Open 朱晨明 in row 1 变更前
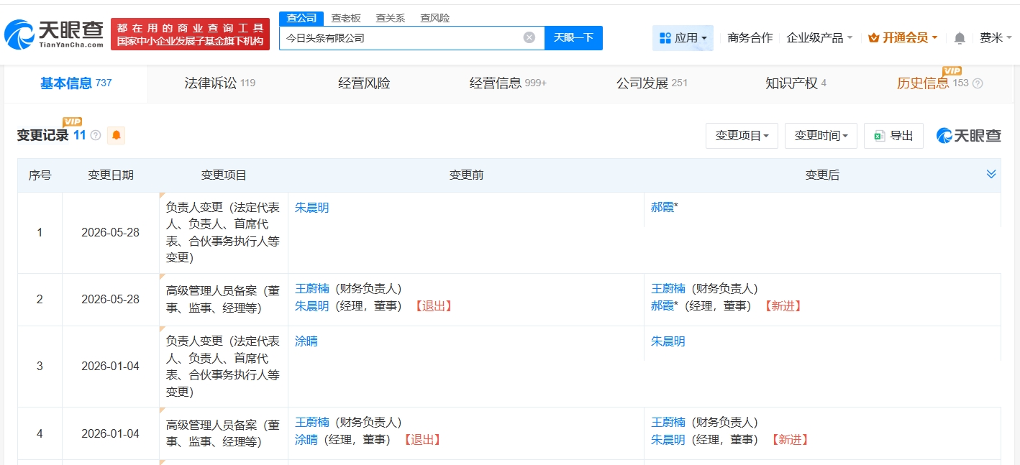 [x=311, y=208]
